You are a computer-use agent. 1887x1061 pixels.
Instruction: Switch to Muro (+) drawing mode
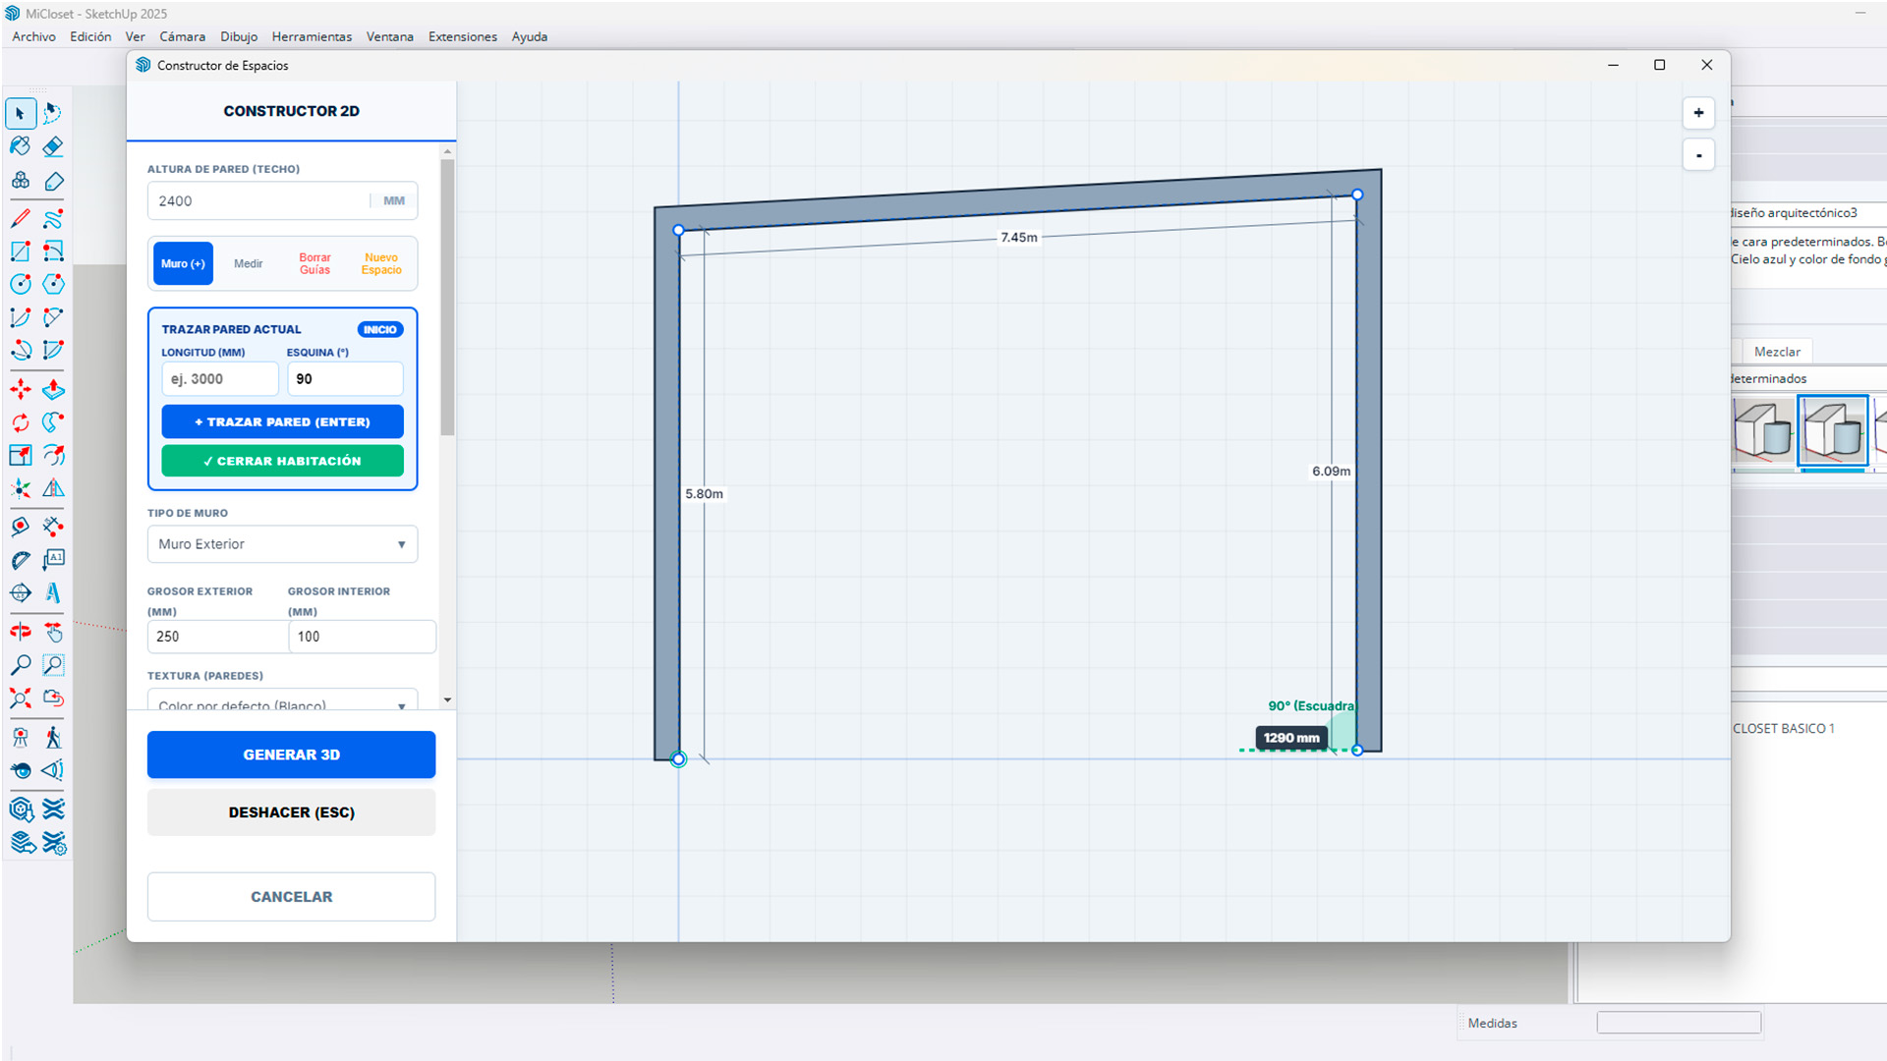pyautogui.click(x=183, y=263)
